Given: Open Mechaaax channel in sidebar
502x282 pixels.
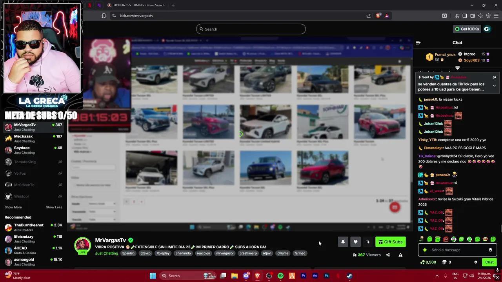Looking at the screenshot, I should (x=33, y=139).
